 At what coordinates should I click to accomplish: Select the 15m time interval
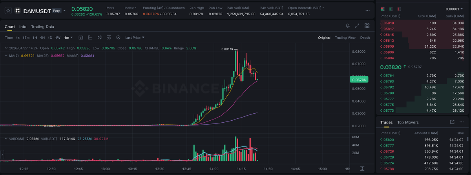click(26, 37)
